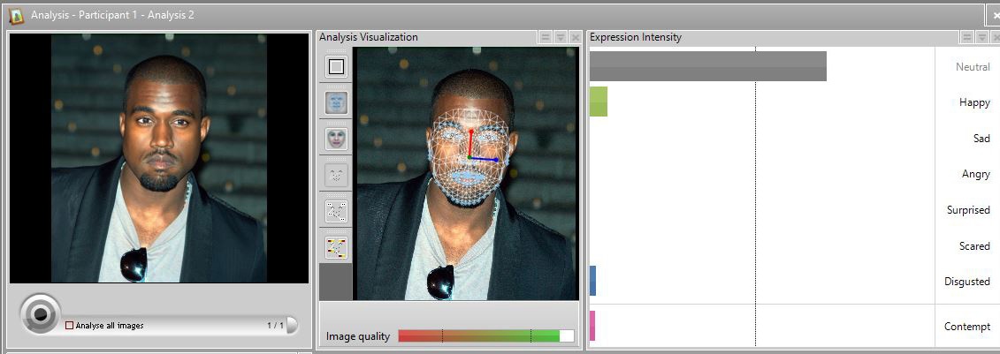Click the grayed-out smiley face icon
This screenshot has height=354, width=1000.
(x=336, y=175)
